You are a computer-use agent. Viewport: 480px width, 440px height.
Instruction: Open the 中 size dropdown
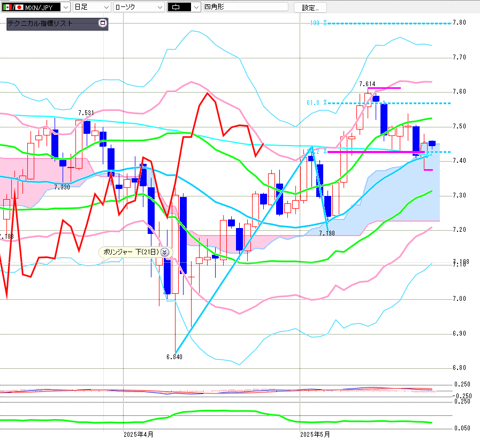(184, 7)
